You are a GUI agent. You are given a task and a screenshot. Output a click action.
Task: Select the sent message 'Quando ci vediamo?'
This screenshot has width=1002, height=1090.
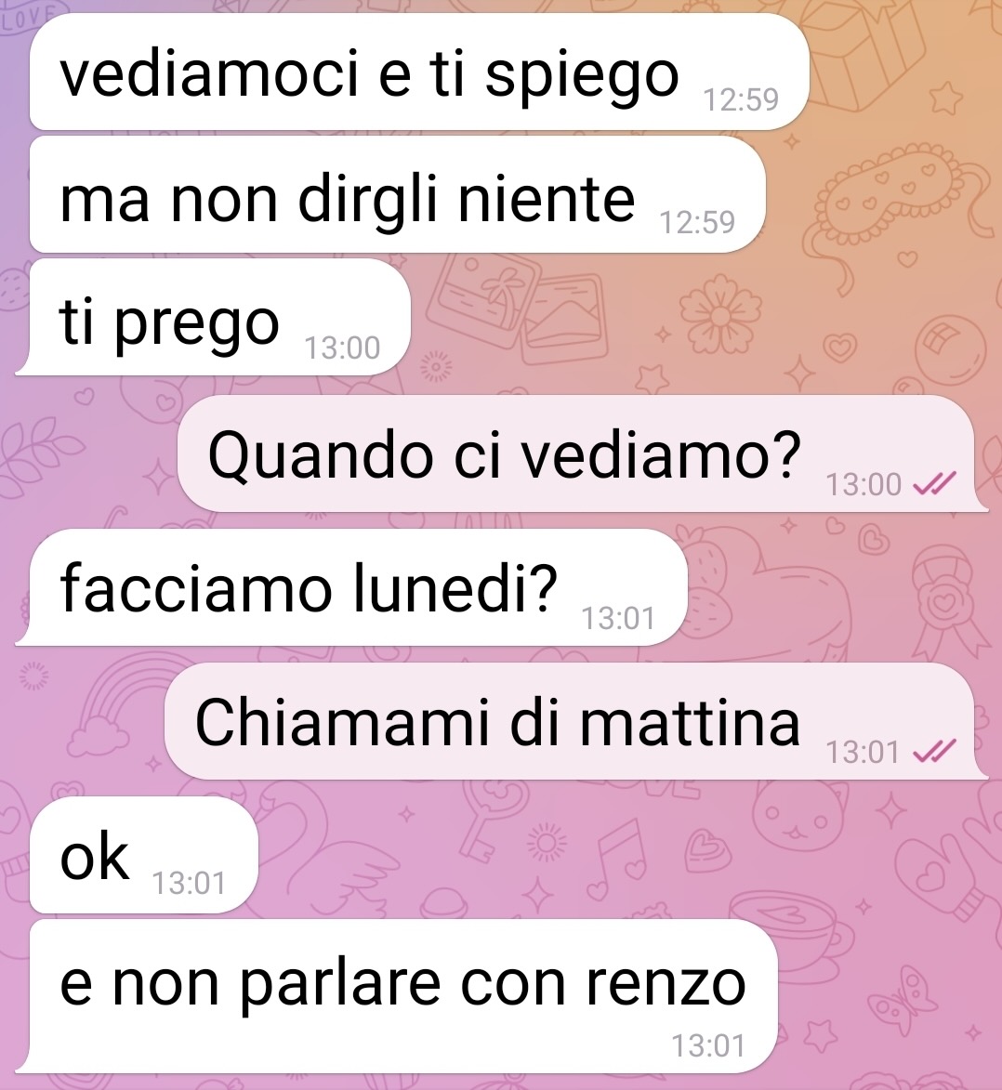click(583, 453)
